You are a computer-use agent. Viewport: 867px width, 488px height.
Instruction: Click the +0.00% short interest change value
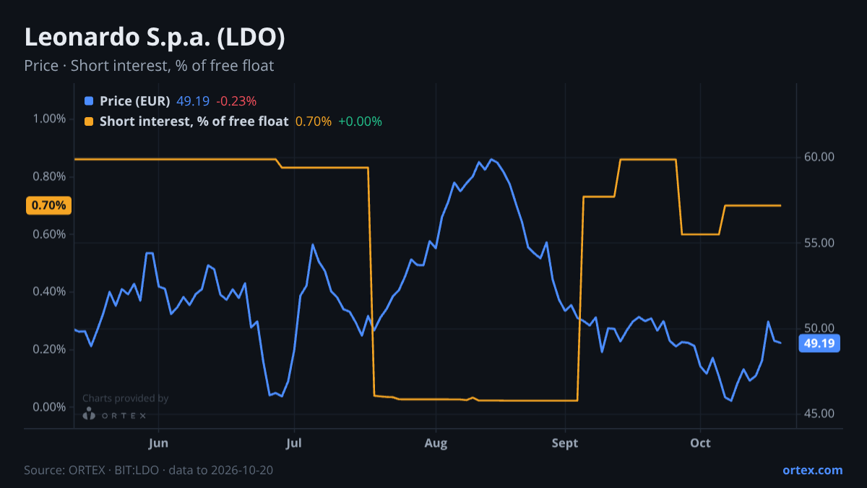click(360, 121)
